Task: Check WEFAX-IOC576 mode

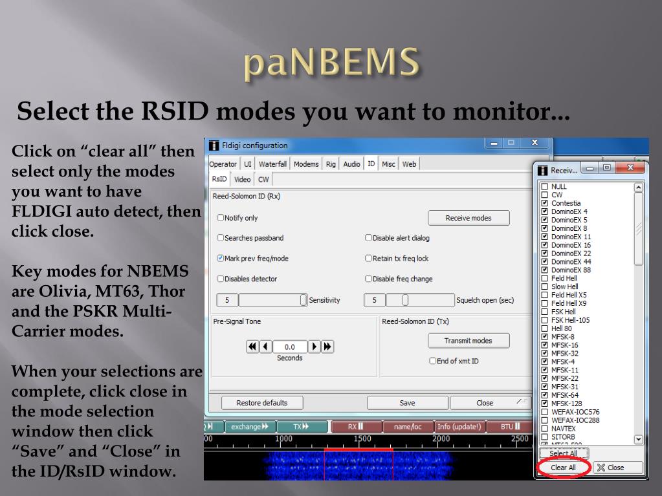Action: pos(545,412)
